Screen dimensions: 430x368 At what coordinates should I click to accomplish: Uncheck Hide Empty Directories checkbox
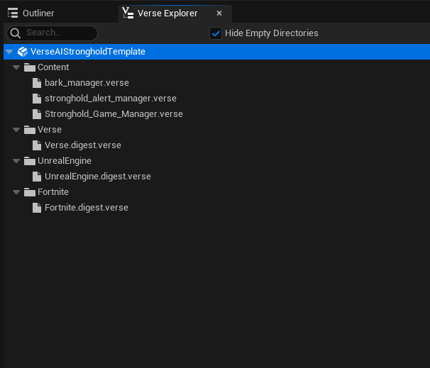(x=216, y=33)
